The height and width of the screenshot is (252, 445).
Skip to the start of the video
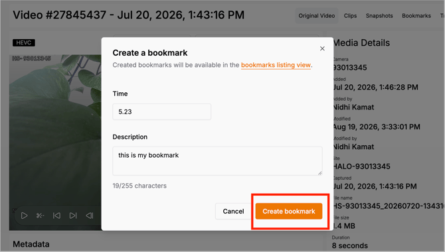(56, 216)
